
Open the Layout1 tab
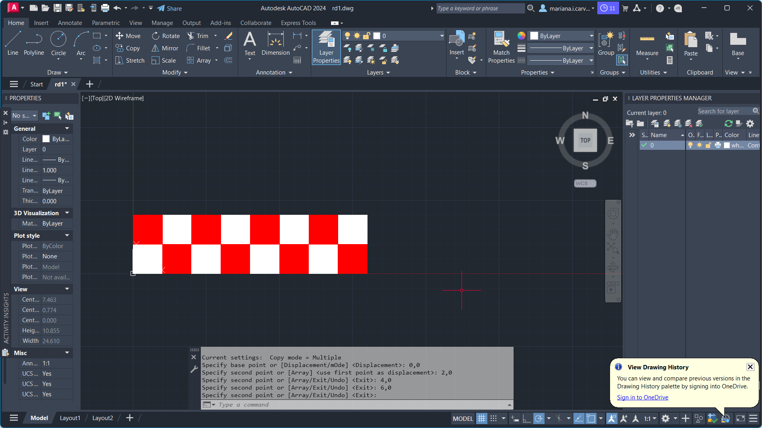coord(70,418)
